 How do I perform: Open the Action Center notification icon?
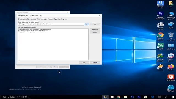click(4, 97)
